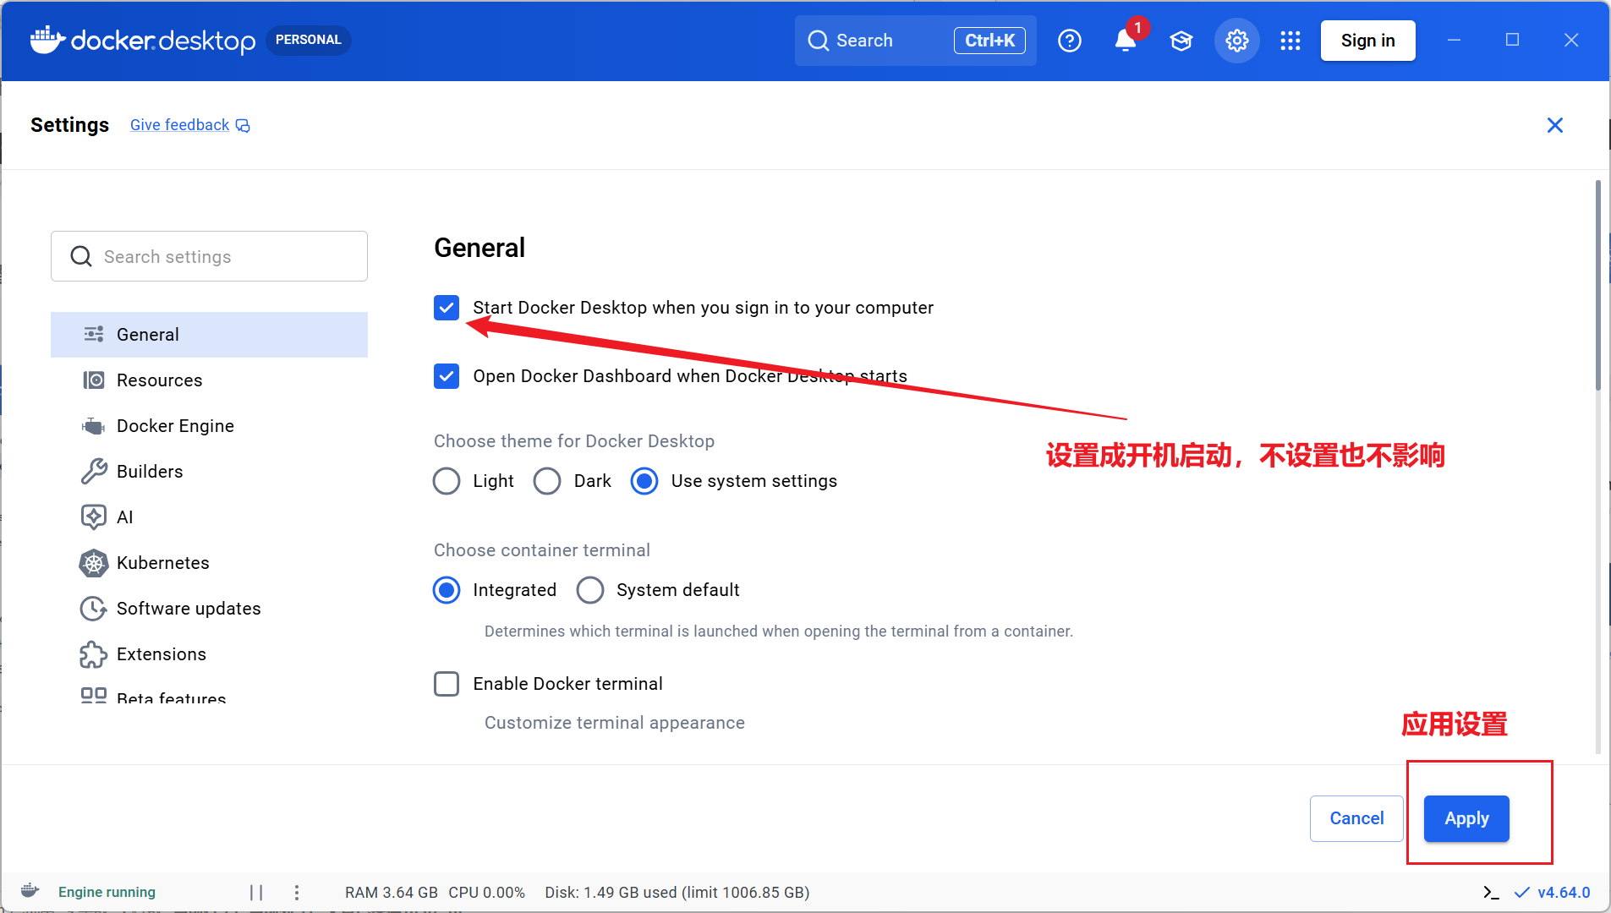Open the Docker Engine settings section
Viewport: 1611px width, 913px height.
click(x=209, y=426)
